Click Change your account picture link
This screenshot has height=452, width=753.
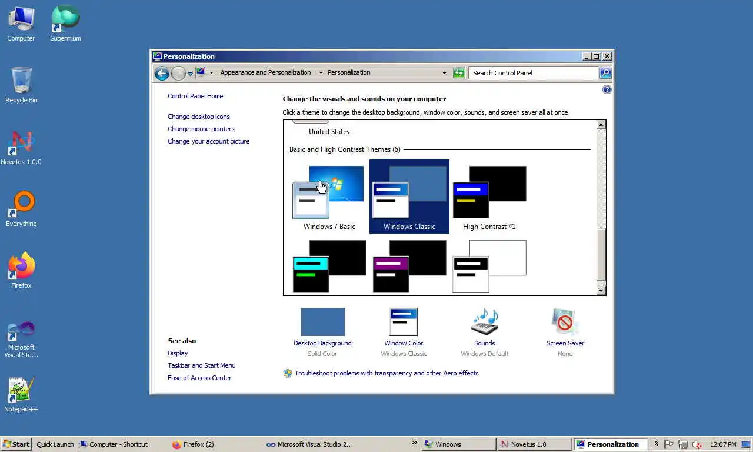pyautogui.click(x=209, y=141)
